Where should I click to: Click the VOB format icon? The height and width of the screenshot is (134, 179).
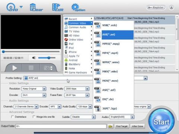98,25
